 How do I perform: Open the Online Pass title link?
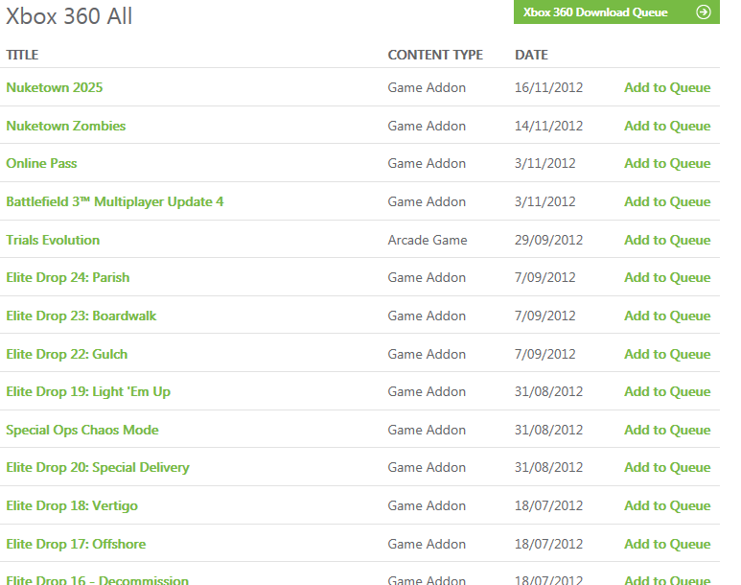pos(41,163)
